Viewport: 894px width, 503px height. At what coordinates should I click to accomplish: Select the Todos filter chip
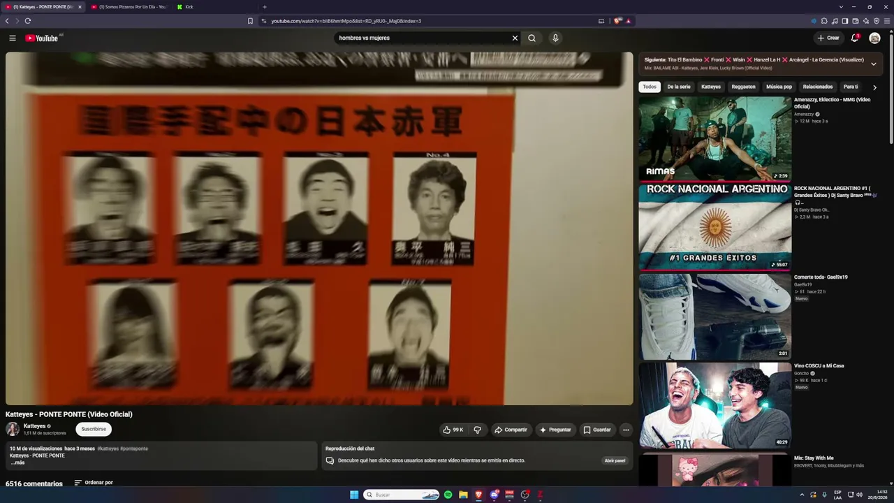coord(650,87)
